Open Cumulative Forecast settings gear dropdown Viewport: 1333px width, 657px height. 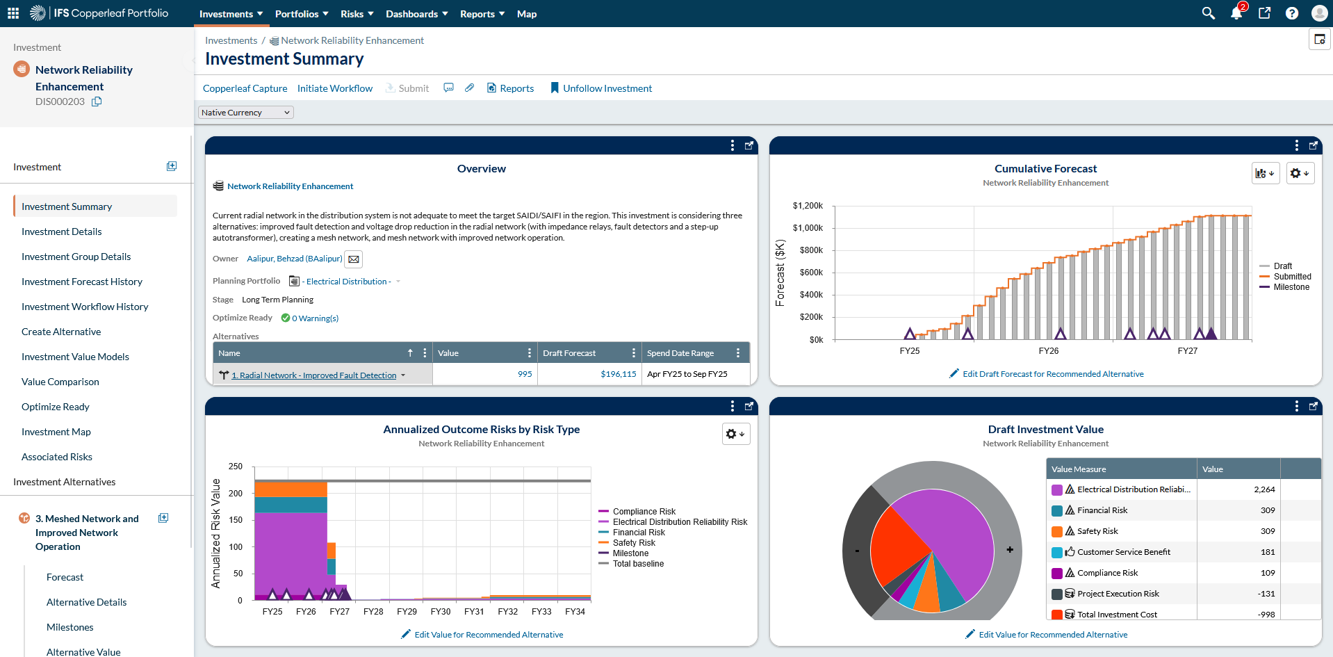tap(1299, 173)
